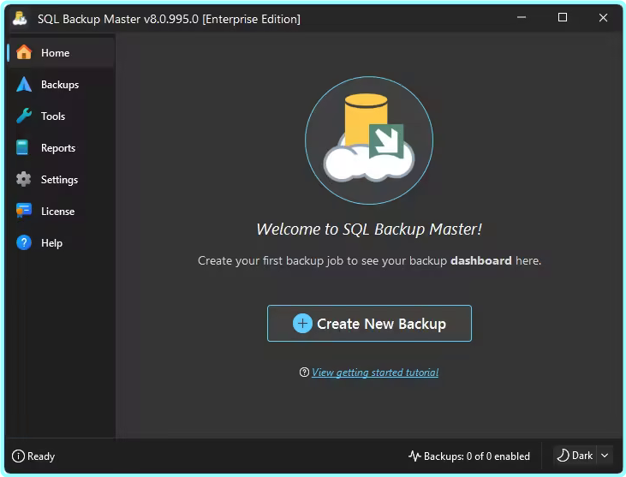The height and width of the screenshot is (477, 626).
Task: Click the blue plus circle icon
Action: pyautogui.click(x=302, y=324)
